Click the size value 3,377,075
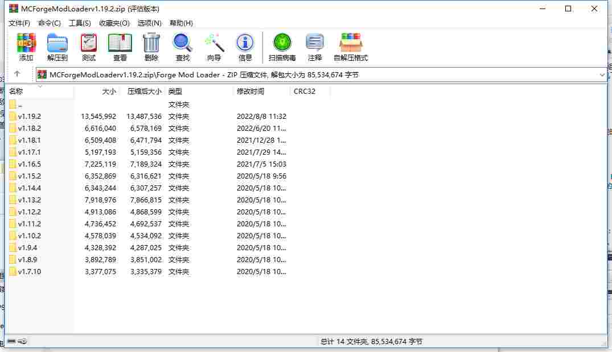612x352 pixels. click(100, 271)
